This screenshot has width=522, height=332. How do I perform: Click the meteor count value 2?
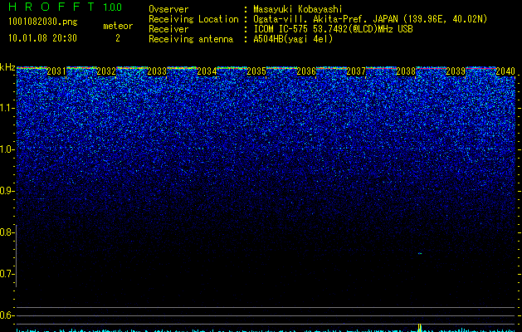[x=118, y=38]
